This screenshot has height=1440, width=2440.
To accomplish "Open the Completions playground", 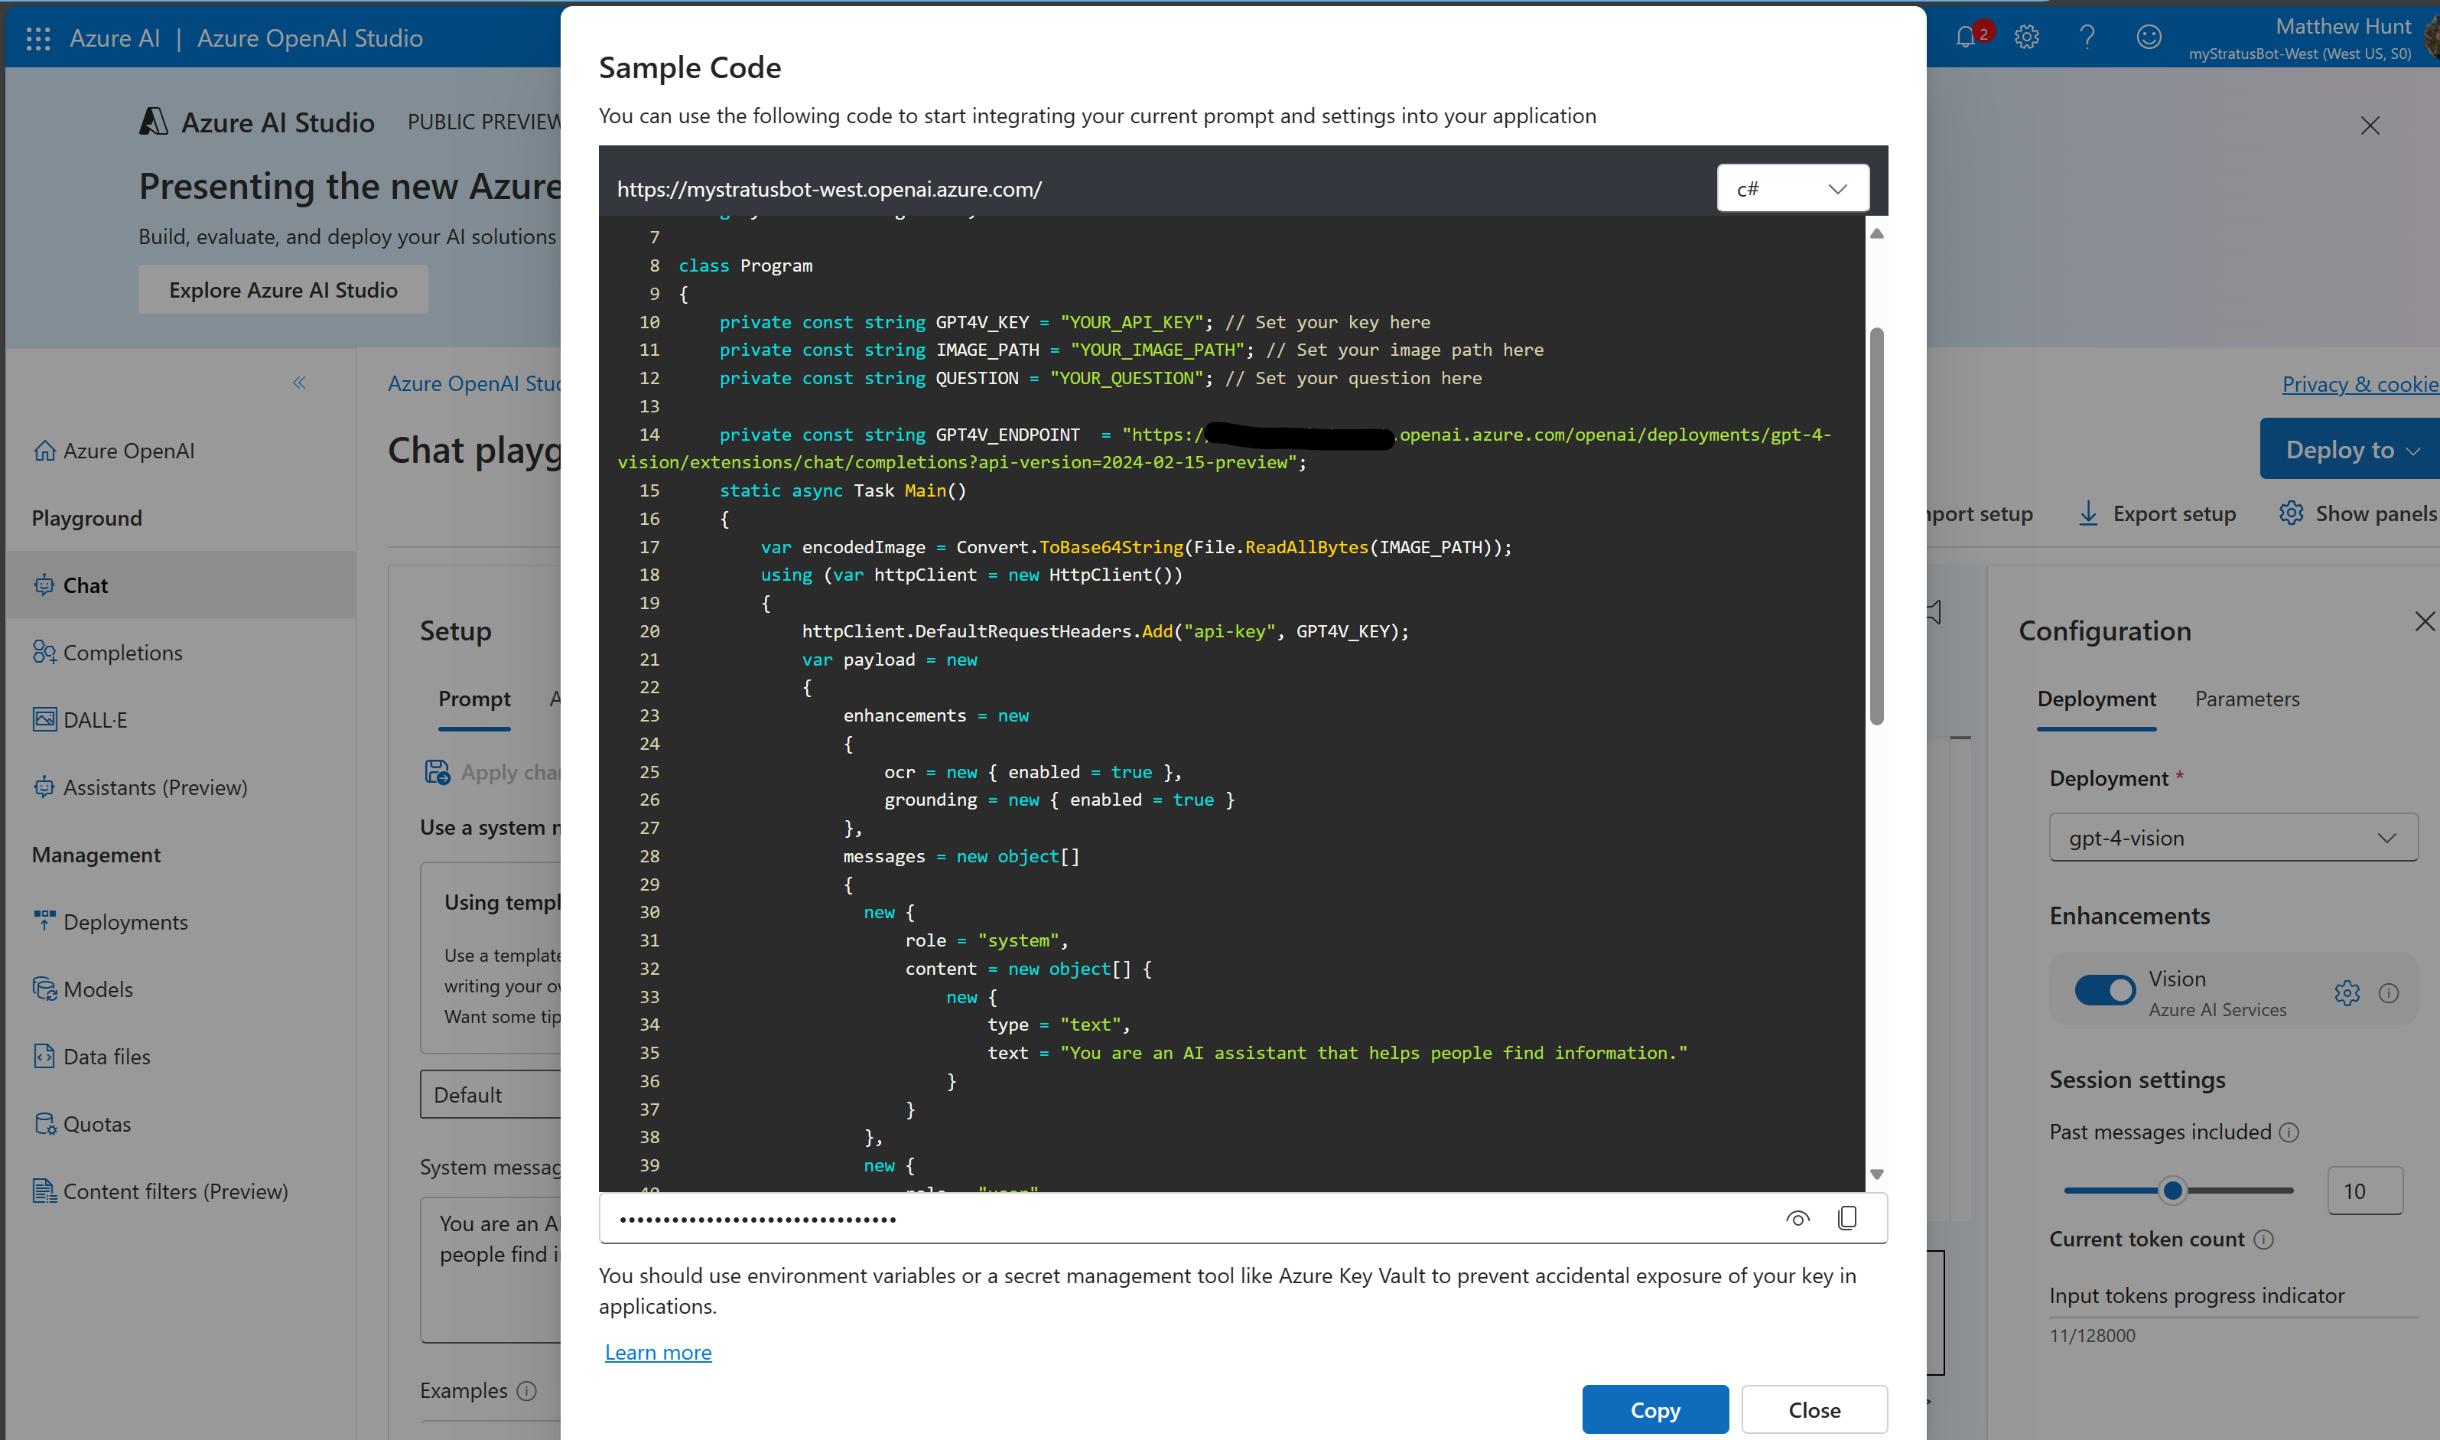I will point(108,652).
